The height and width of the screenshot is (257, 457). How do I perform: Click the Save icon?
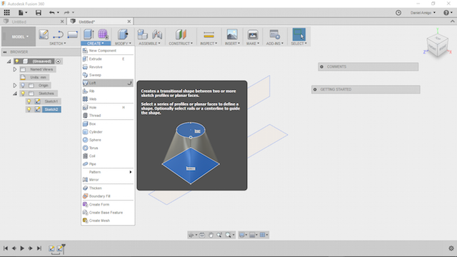click(x=38, y=13)
